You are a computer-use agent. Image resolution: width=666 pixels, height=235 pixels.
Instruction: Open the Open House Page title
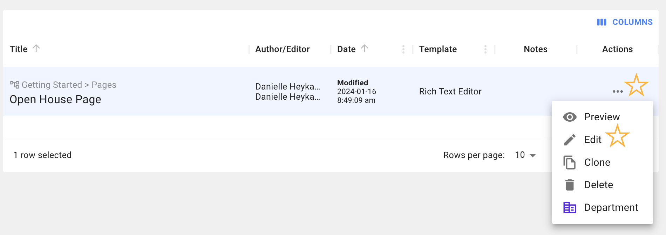pyautogui.click(x=55, y=100)
